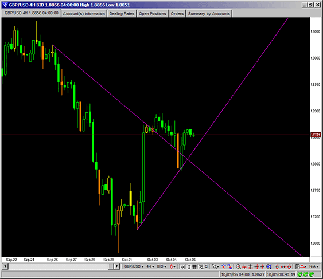
Task: Select the arrow cursor tool
Action: (215, 266)
